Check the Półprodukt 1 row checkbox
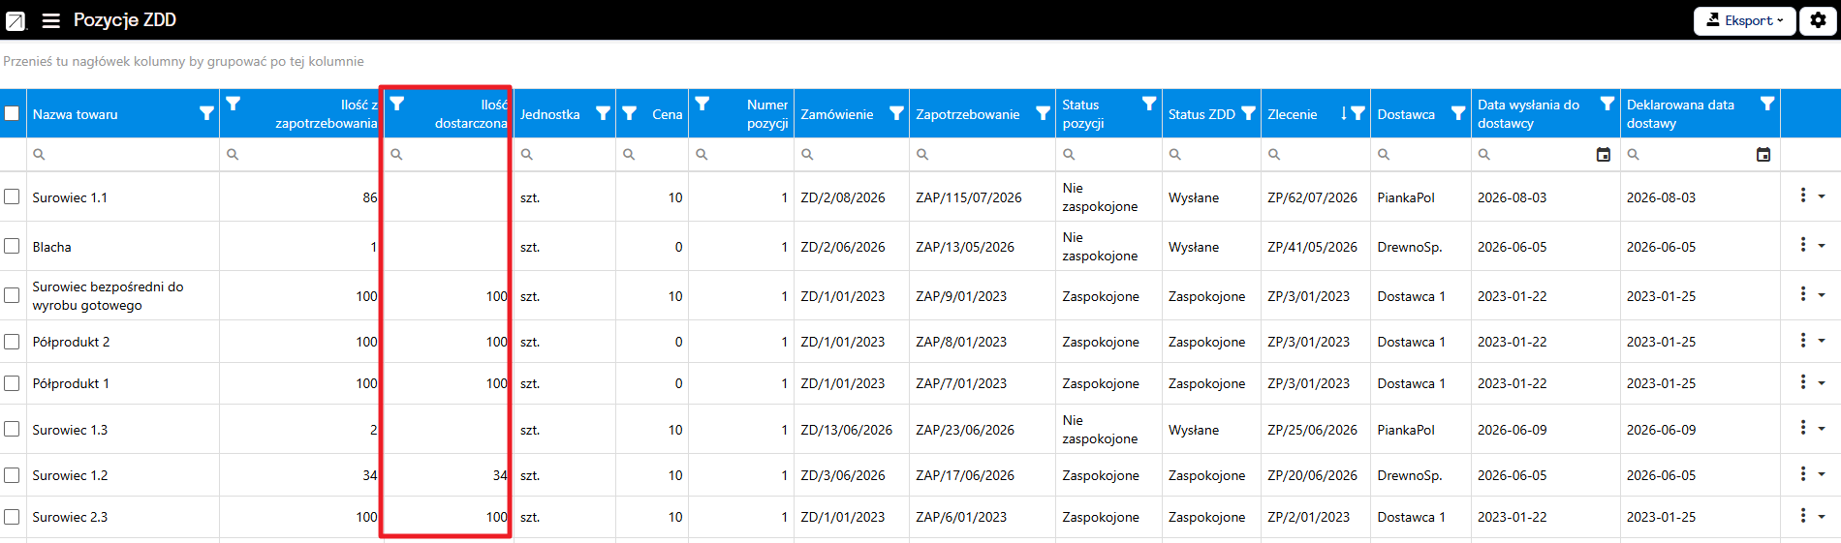1841x543 pixels. (x=12, y=383)
